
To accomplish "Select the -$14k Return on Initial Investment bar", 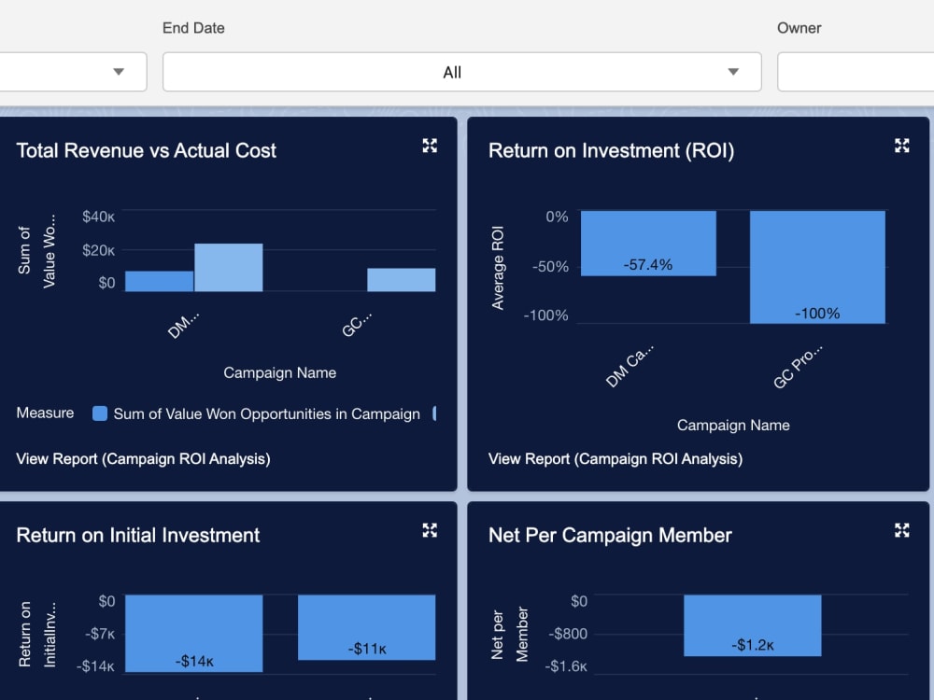I will 193,634.
